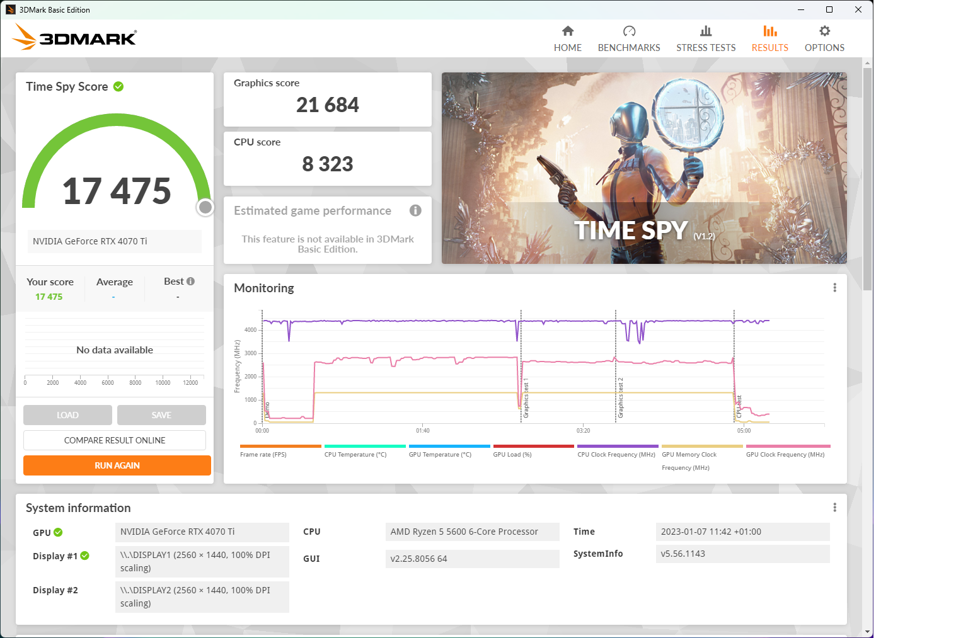Click the DISPLAY2 2560 × 1440 value
Screen dimensions: 968x638
tap(202, 596)
